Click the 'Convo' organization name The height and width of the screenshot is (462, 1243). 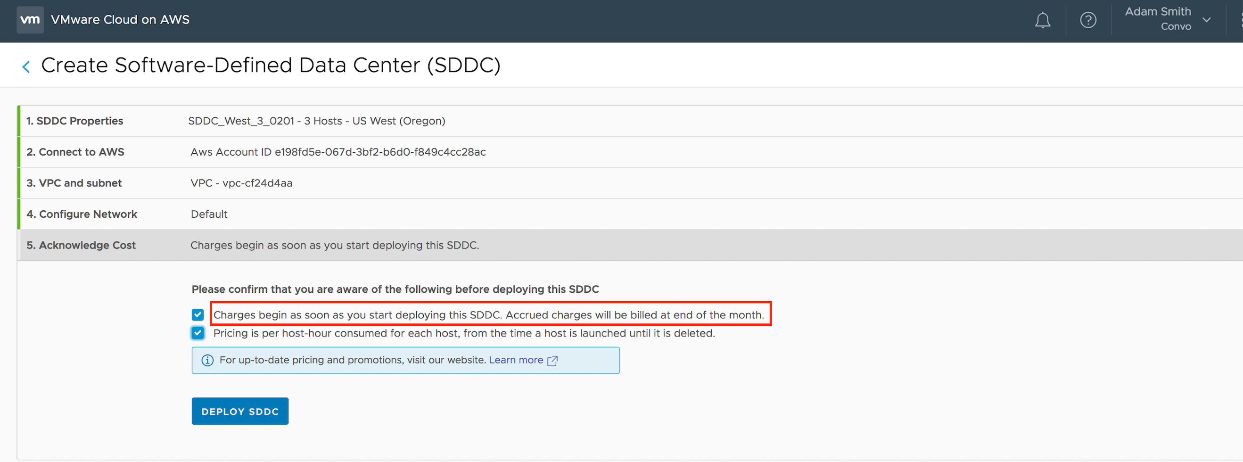click(x=1176, y=26)
